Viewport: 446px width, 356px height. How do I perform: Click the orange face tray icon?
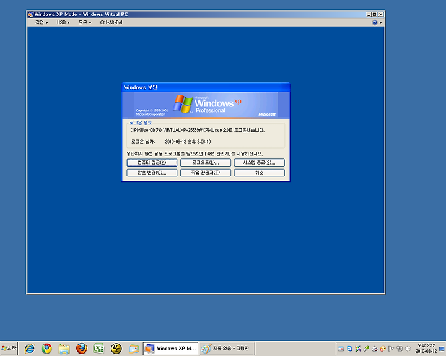pos(383,349)
